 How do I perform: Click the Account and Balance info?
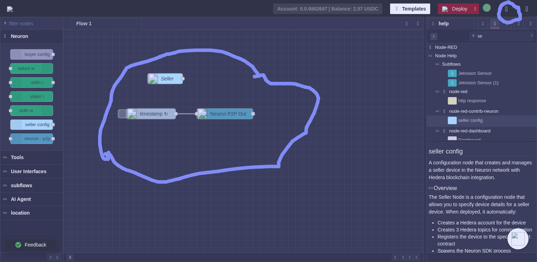[x=328, y=9]
